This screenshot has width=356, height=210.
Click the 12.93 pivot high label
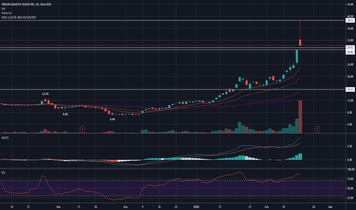[x=45, y=94]
